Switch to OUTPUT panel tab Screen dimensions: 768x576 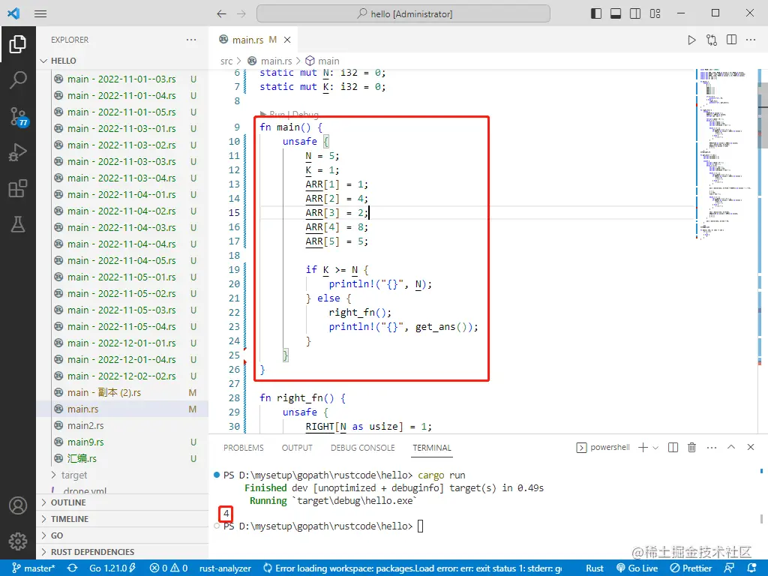297,448
